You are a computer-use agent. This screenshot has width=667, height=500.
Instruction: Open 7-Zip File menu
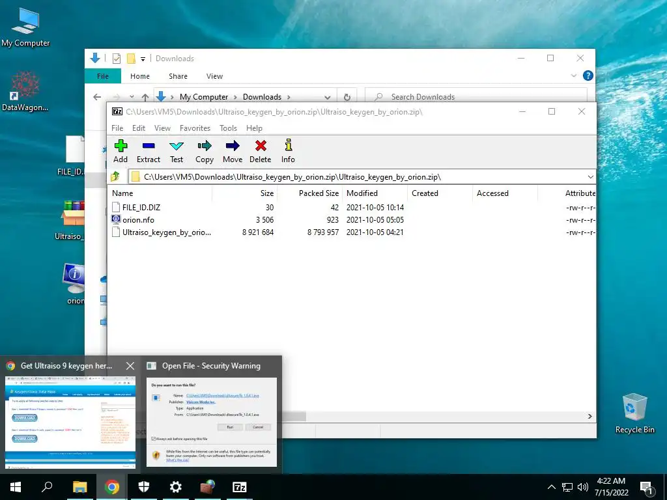click(x=117, y=128)
